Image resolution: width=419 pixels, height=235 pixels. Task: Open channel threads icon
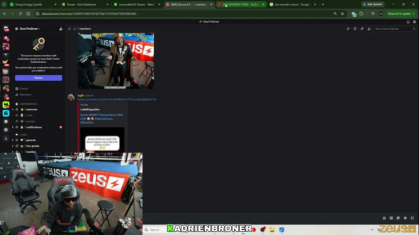[x=348, y=29]
